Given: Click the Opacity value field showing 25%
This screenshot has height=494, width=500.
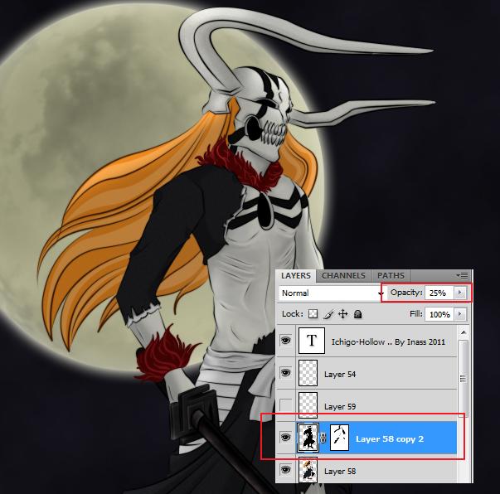Looking at the screenshot, I should click(439, 293).
